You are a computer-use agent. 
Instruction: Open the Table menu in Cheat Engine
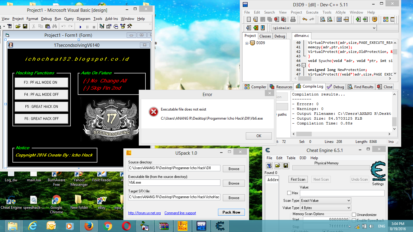(291, 158)
